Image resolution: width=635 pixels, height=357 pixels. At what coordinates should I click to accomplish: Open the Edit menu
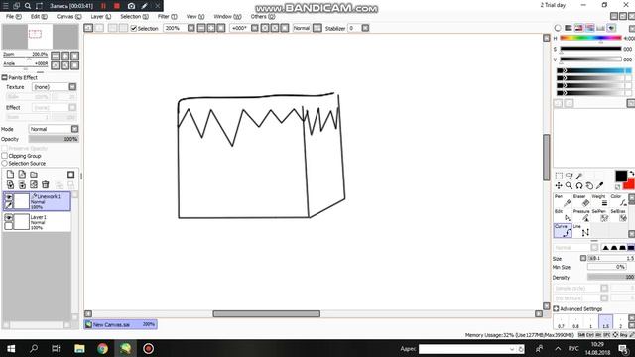[39, 17]
